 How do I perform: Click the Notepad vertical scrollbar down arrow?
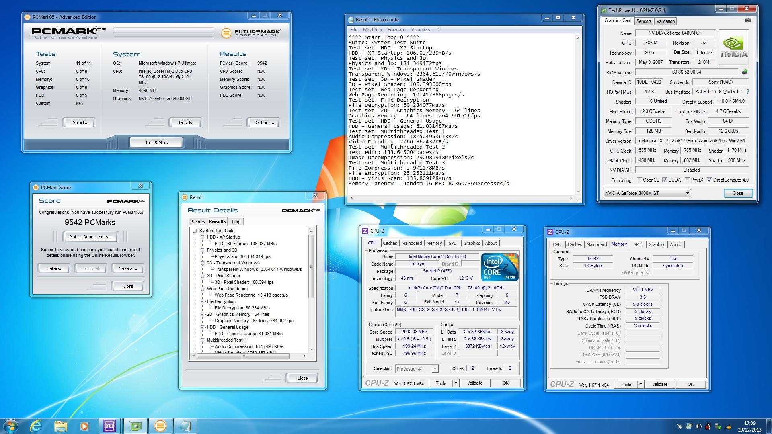[x=578, y=192]
